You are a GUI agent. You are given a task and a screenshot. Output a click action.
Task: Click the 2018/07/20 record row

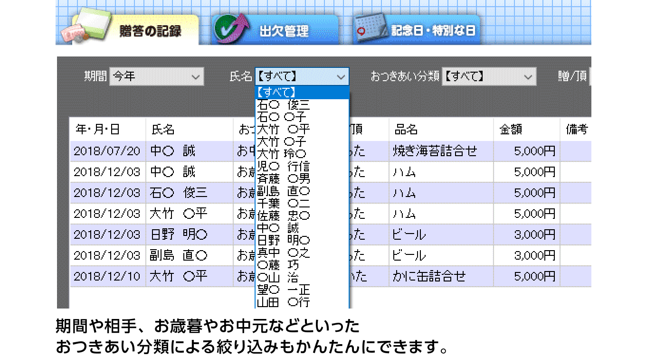pos(107,150)
